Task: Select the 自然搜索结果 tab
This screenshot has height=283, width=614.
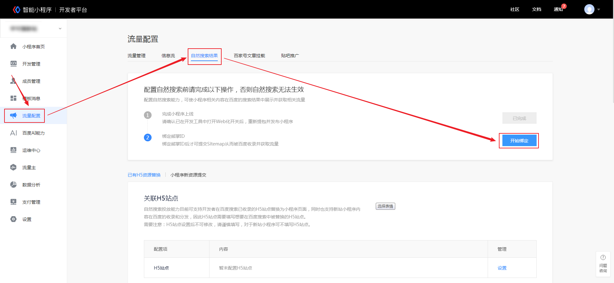Action: pos(204,56)
